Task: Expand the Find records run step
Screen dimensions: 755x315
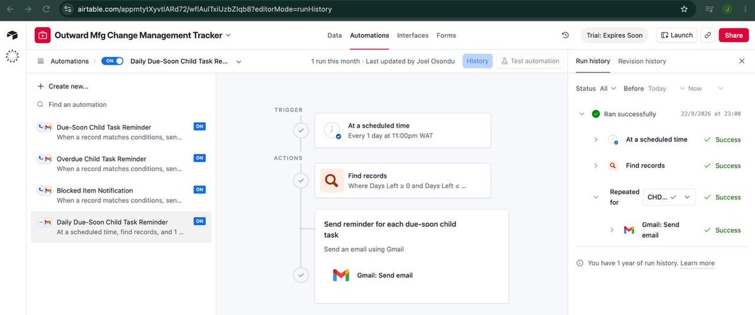Action: point(596,165)
